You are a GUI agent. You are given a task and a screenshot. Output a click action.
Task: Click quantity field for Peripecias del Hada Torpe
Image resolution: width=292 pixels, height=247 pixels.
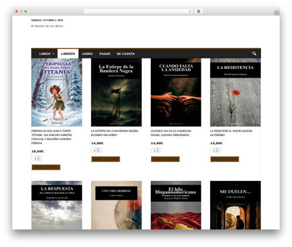pyautogui.click(x=37, y=158)
